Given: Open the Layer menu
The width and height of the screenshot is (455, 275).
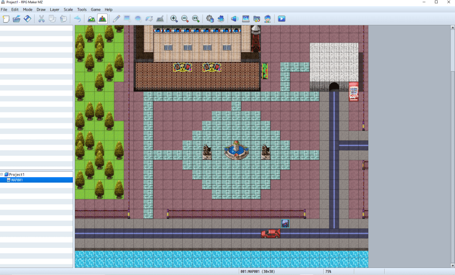Looking at the screenshot, I should 54,9.
